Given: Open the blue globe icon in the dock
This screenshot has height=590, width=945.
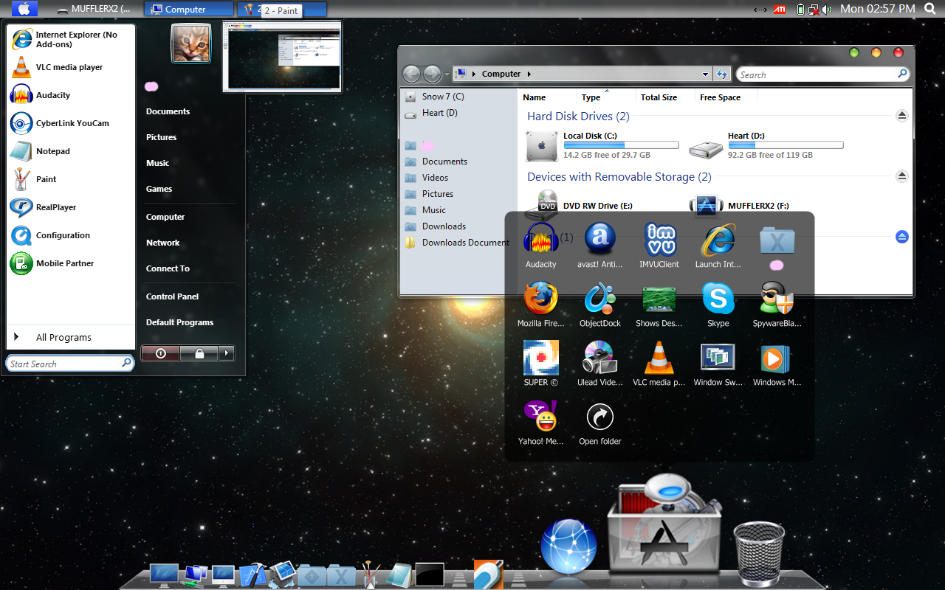Looking at the screenshot, I should click(568, 546).
